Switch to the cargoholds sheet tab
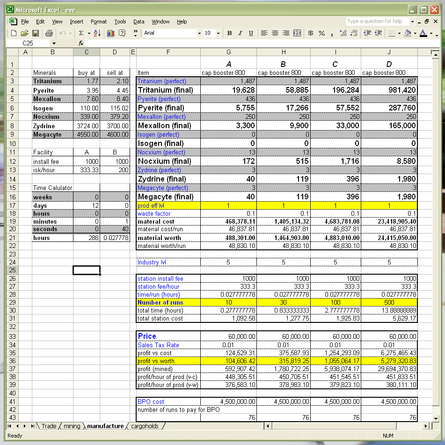445x445 pixels. click(x=145, y=426)
